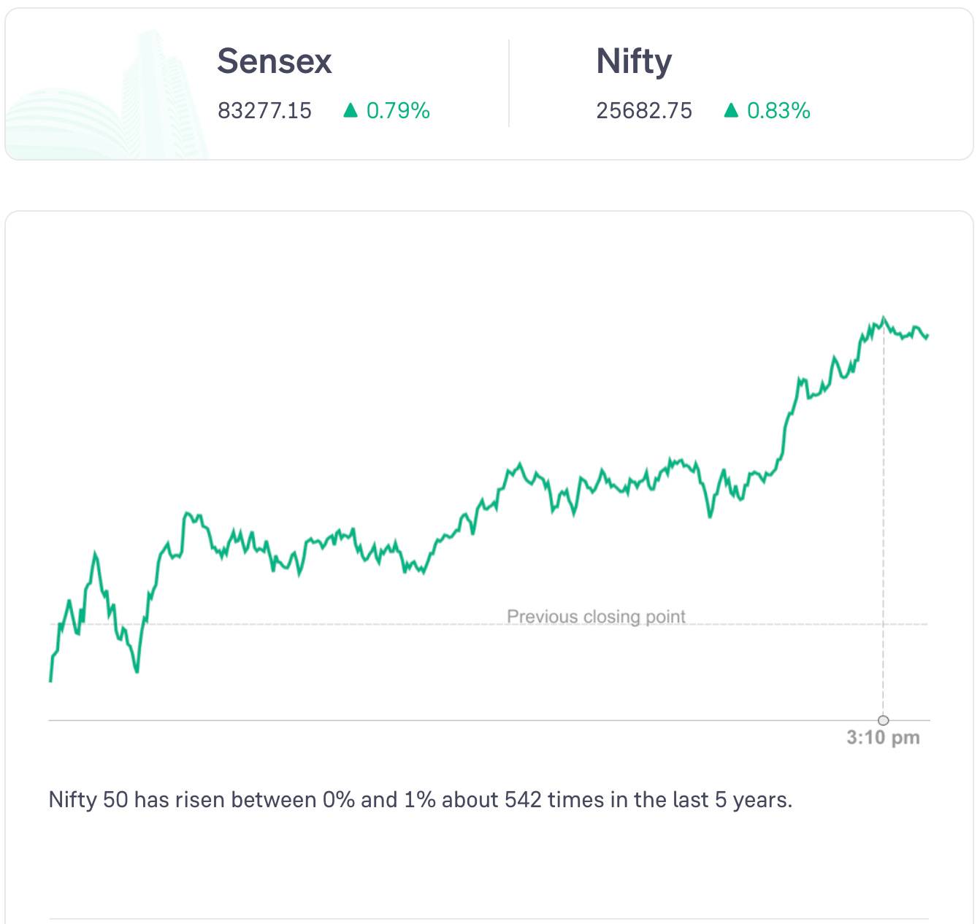Click the circle marker on the time axis
Viewport: 980px width, 924px height.
coord(884,720)
